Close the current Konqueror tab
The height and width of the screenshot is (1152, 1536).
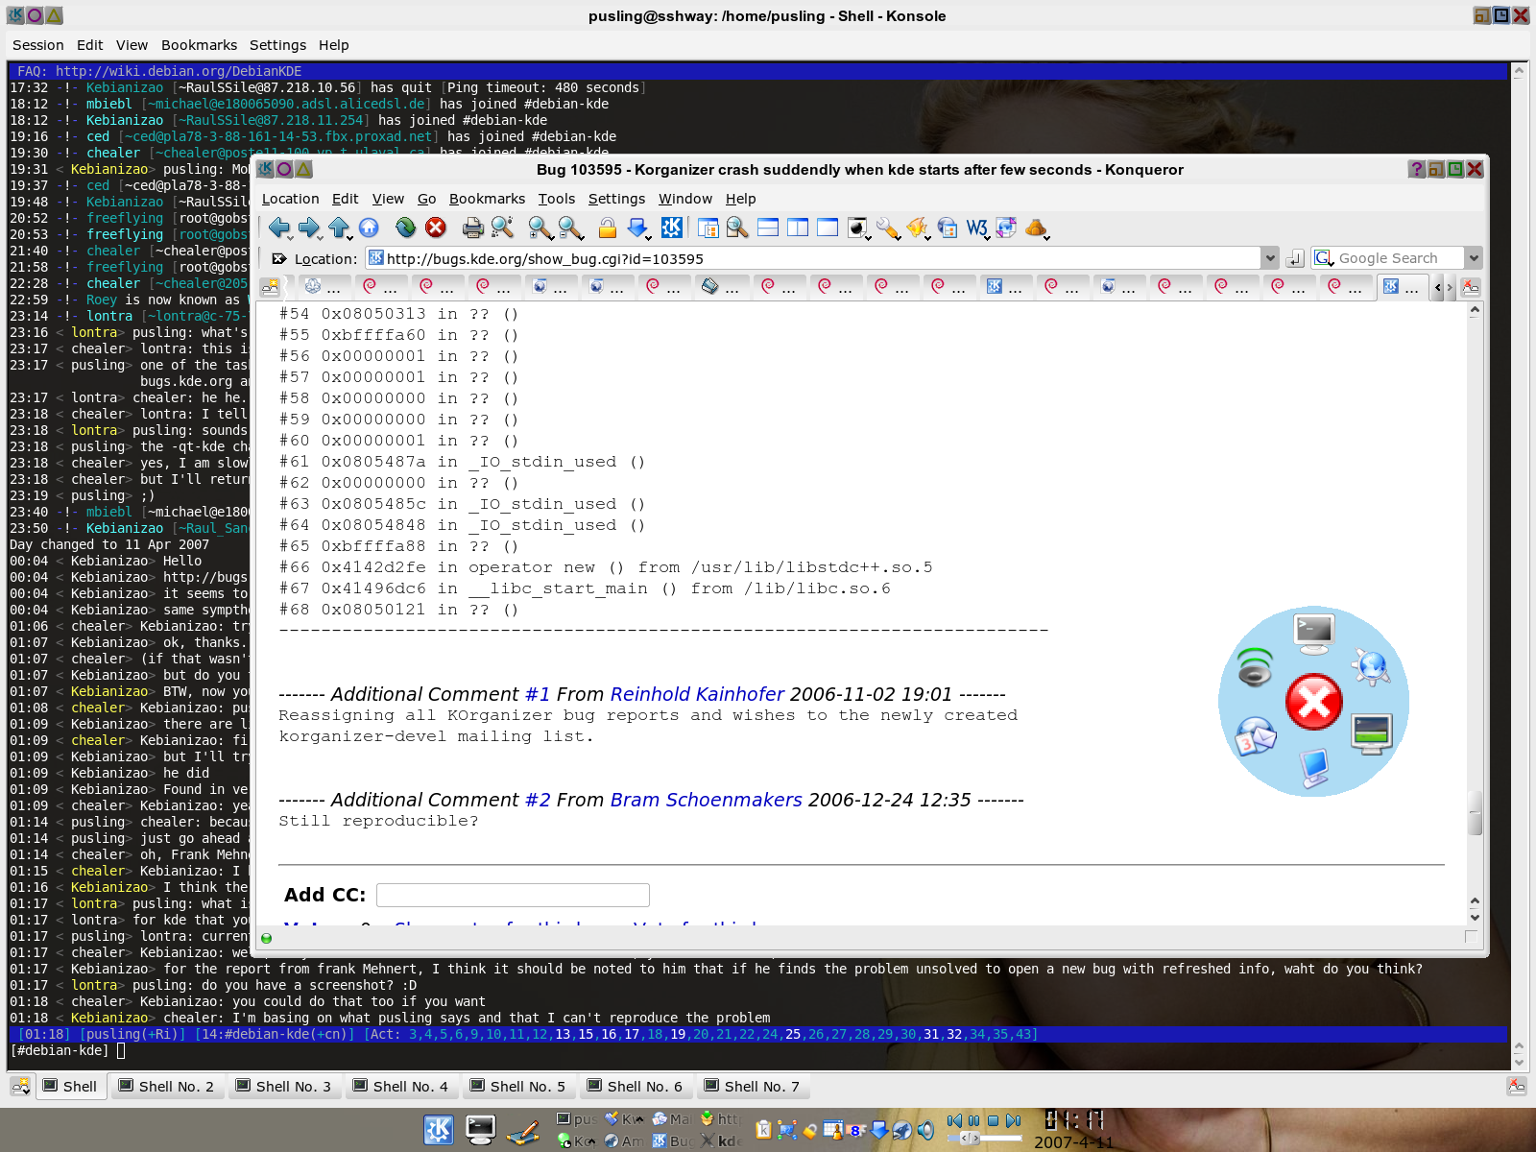coord(1470,286)
